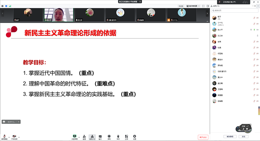Open the 聊天 chat icon
The width and height of the screenshot is (260, 141).
coord(100,136)
